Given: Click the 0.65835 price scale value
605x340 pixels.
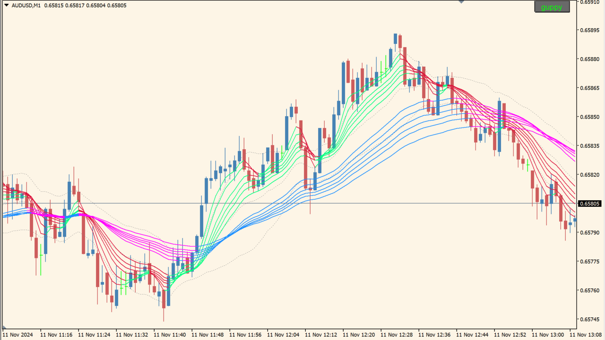Looking at the screenshot, I should (589, 146).
